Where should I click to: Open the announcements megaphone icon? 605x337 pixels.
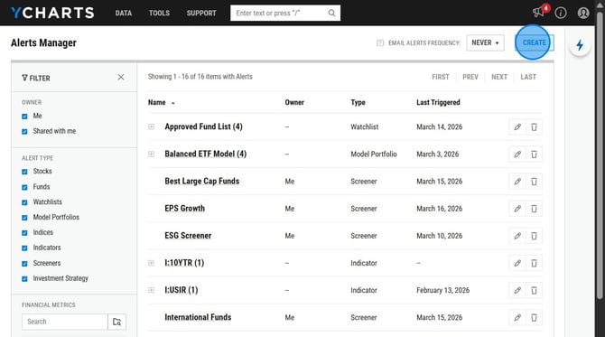[x=539, y=13]
